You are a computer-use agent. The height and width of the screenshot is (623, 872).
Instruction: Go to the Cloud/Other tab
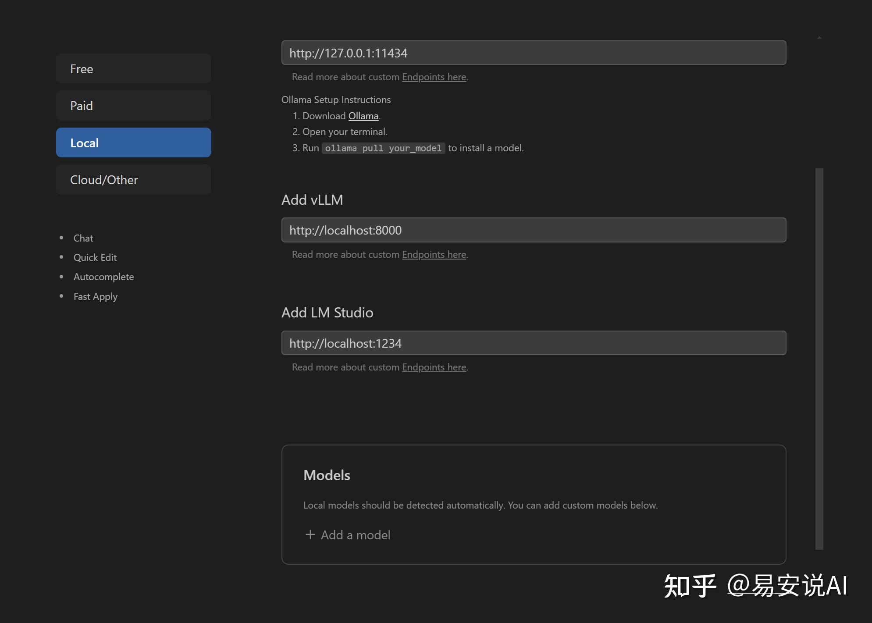(x=133, y=180)
